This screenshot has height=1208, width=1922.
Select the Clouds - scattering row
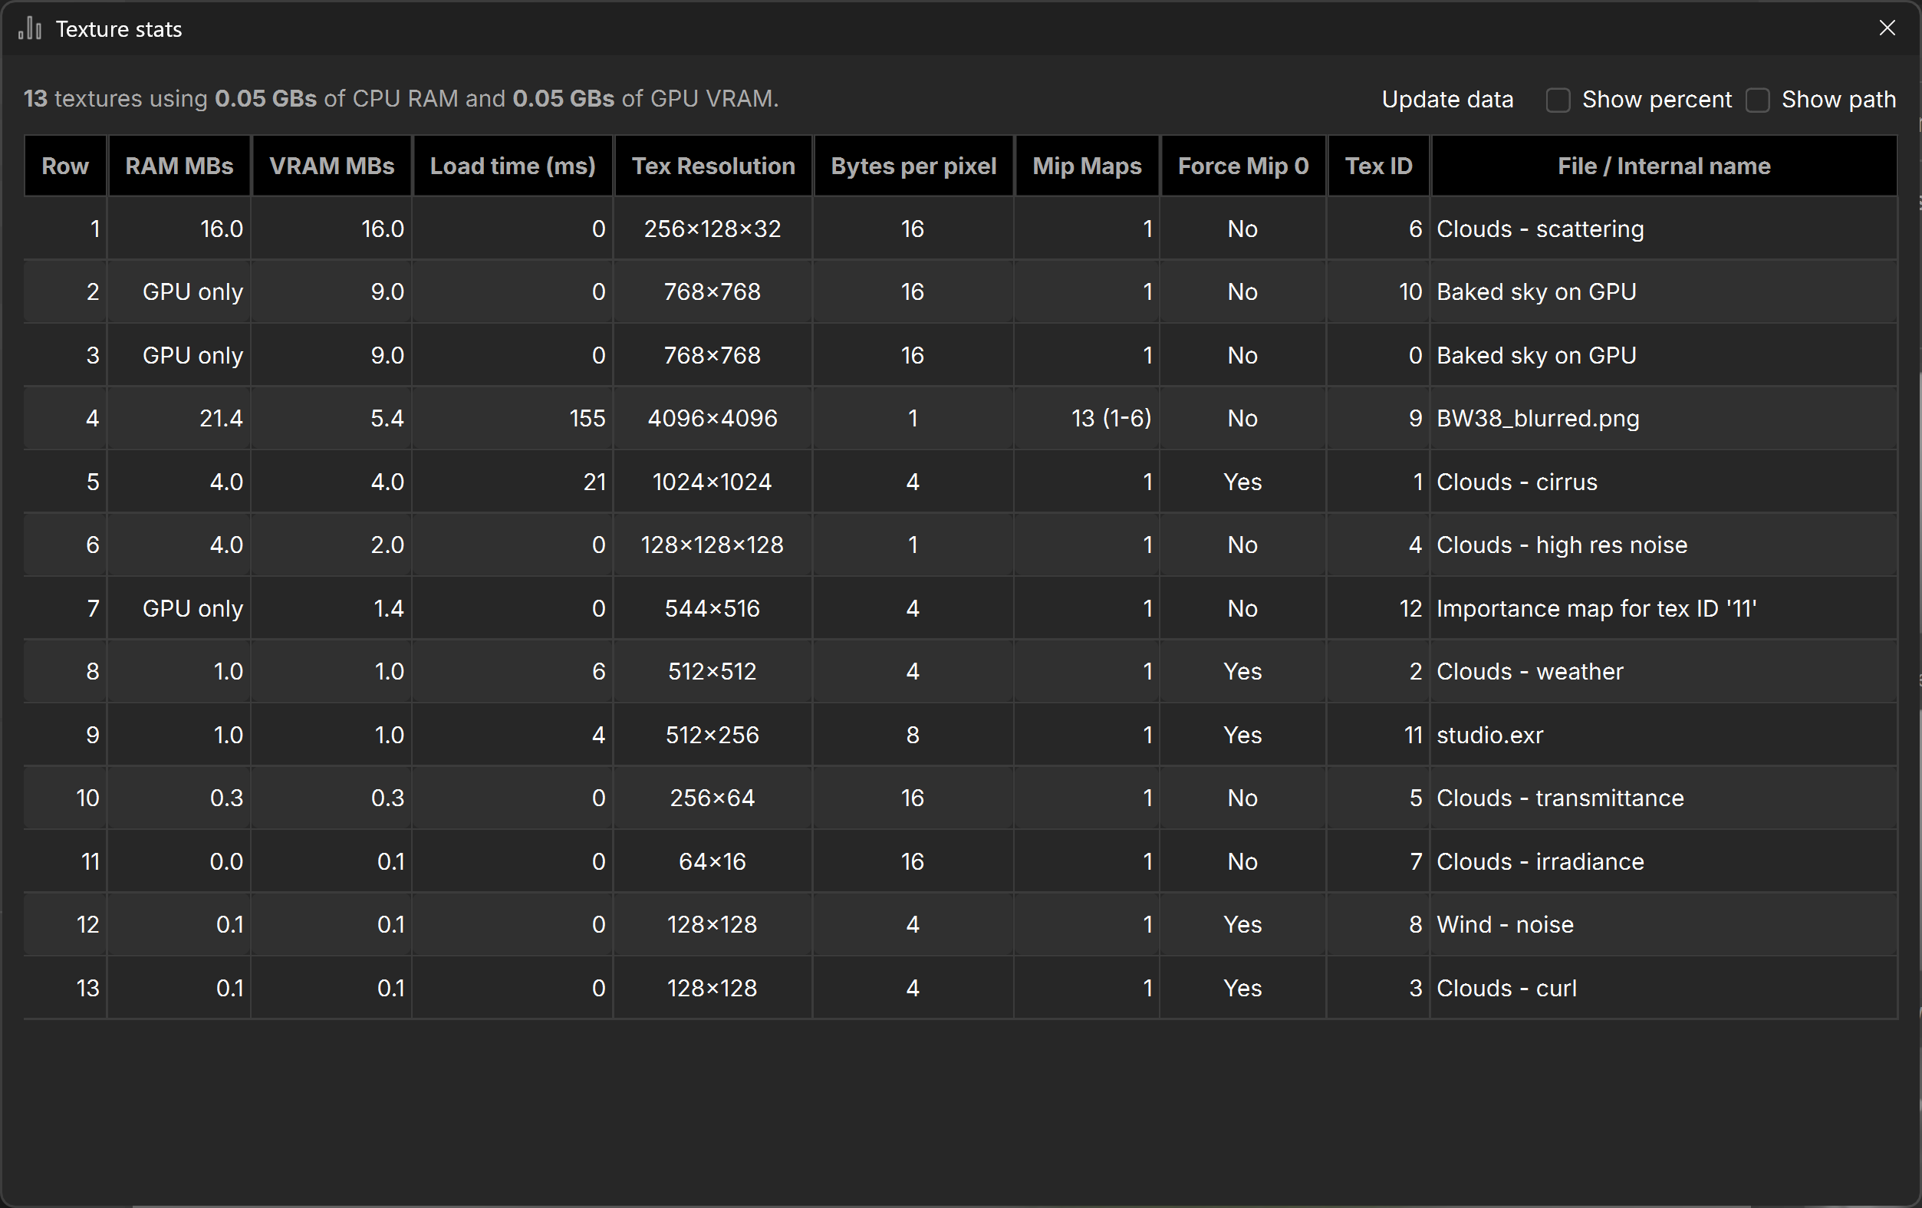[x=960, y=229]
